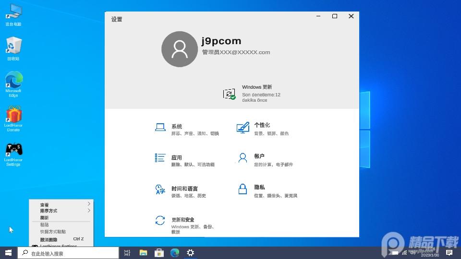Open Task View from the taskbar
461x259 pixels.
[127, 253]
